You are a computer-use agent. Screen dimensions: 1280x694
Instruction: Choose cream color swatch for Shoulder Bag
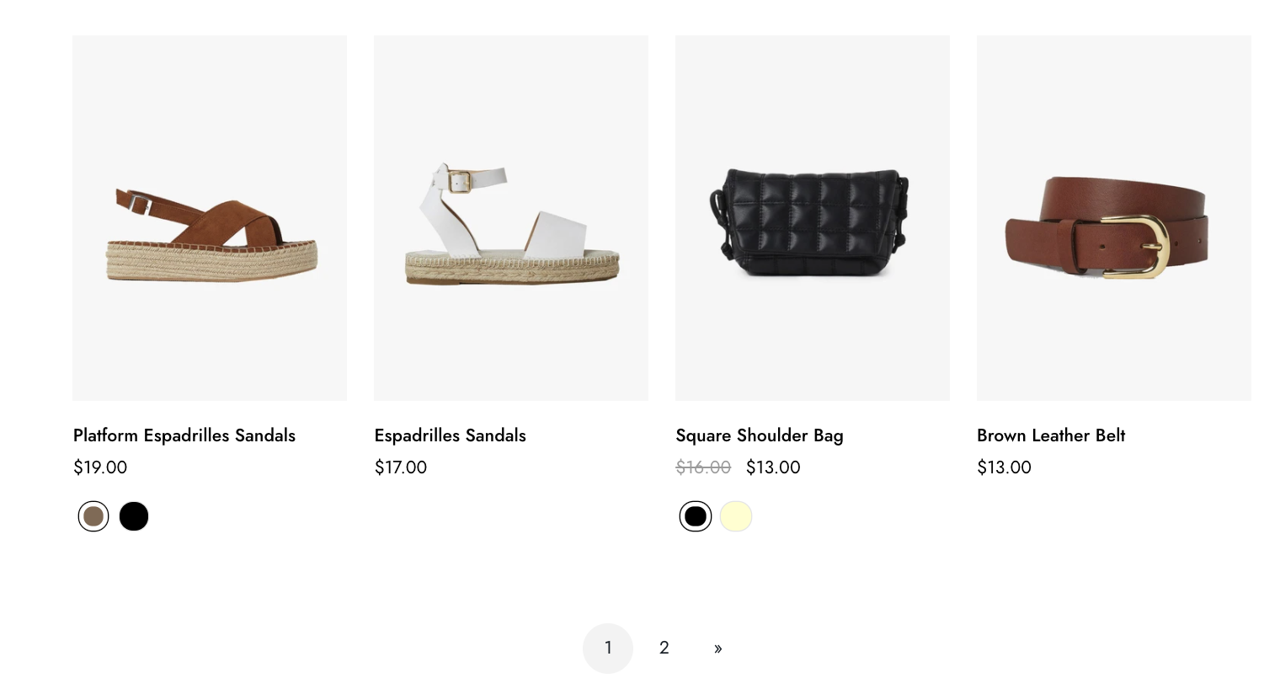tap(736, 516)
